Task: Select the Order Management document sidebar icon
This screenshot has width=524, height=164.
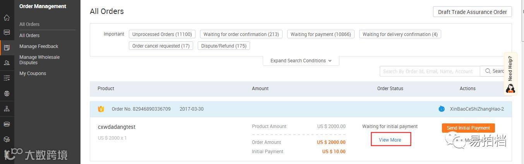Action: click(x=7, y=48)
